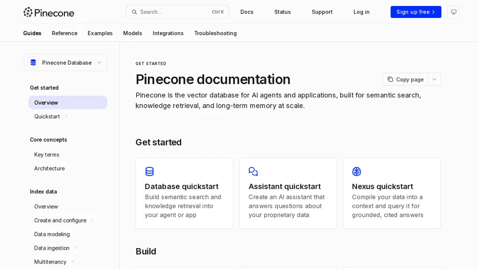Click the Ctrl K shortcut hint
The width and height of the screenshot is (478, 269).
point(218,12)
